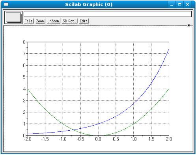
Task: Activate the Zoom menu button
Action: click(x=41, y=21)
